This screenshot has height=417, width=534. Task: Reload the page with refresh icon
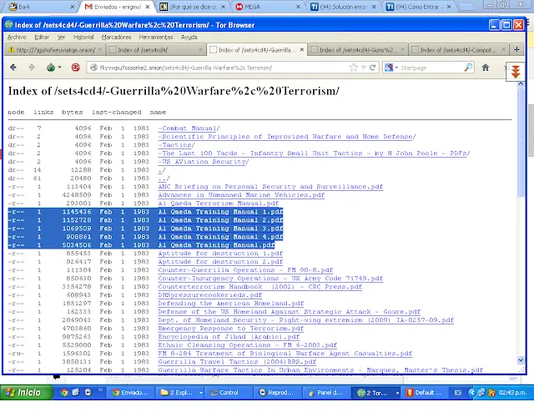[373, 68]
